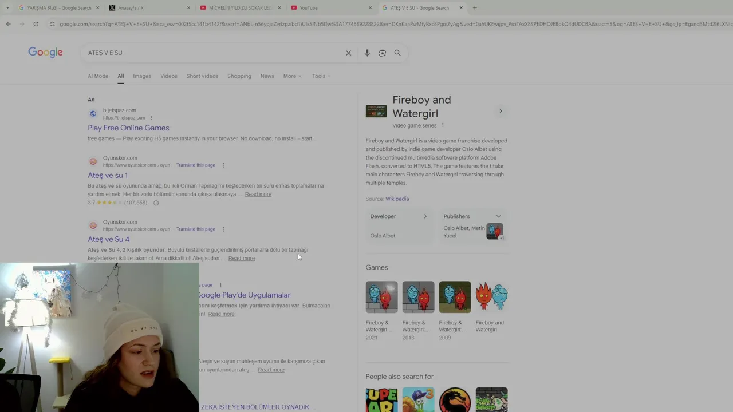
Task: Close the Anasayfa / X tab
Action: [x=188, y=8]
